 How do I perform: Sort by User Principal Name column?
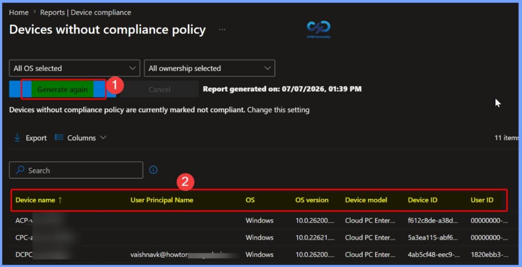pyautogui.click(x=162, y=200)
